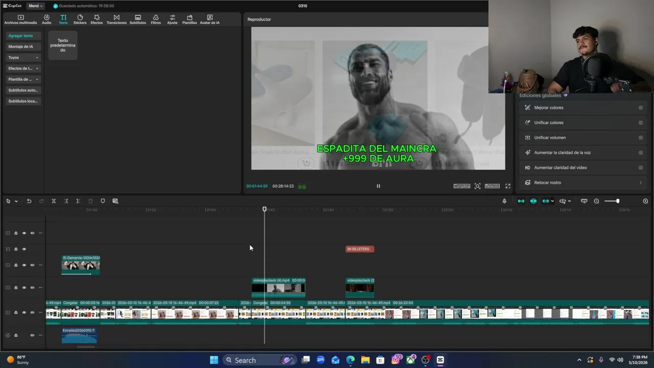The width and height of the screenshot is (654, 368).
Task: Zoom in the timeline
Action: coord(645,201)
